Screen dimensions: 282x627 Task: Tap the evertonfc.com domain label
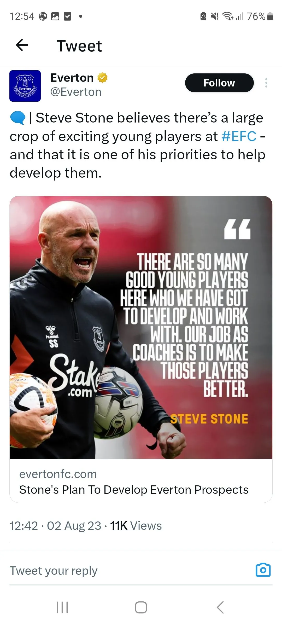(x=58, y=474)
